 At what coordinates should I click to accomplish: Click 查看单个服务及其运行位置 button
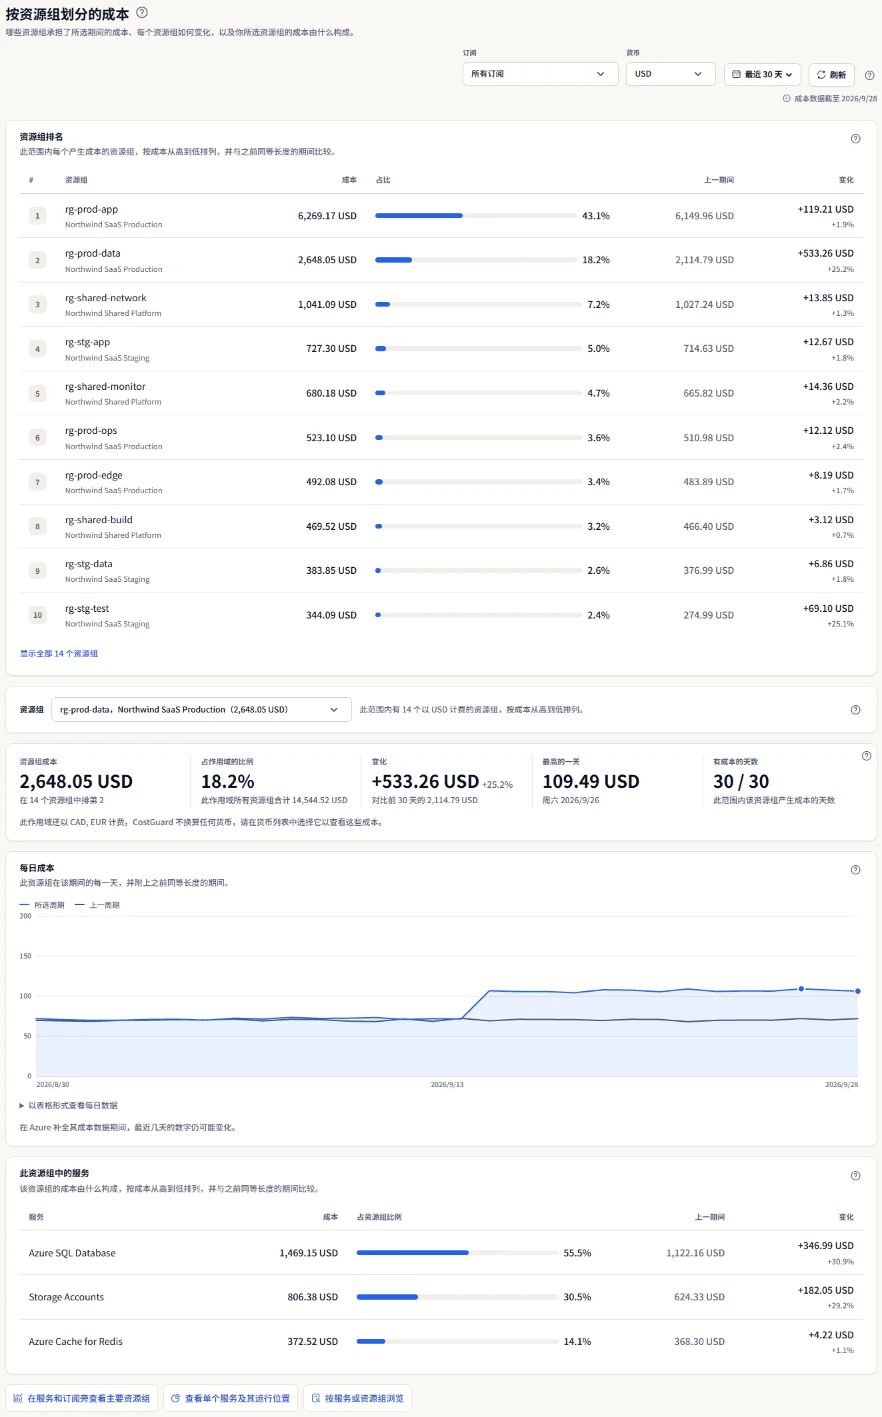click(x=231, y=1398)
